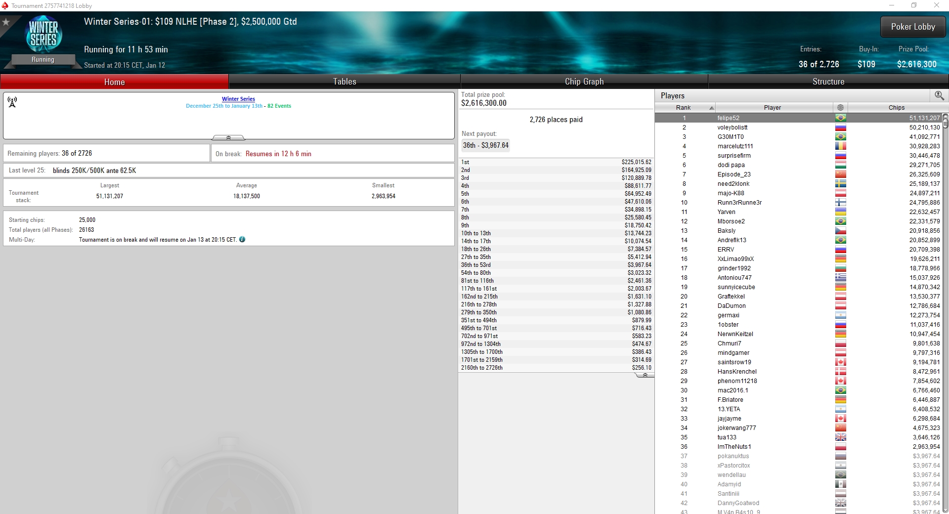Sort players by Chips column
Image resolution: width=949 pixels, height=514 pixels.
point(896,107)
